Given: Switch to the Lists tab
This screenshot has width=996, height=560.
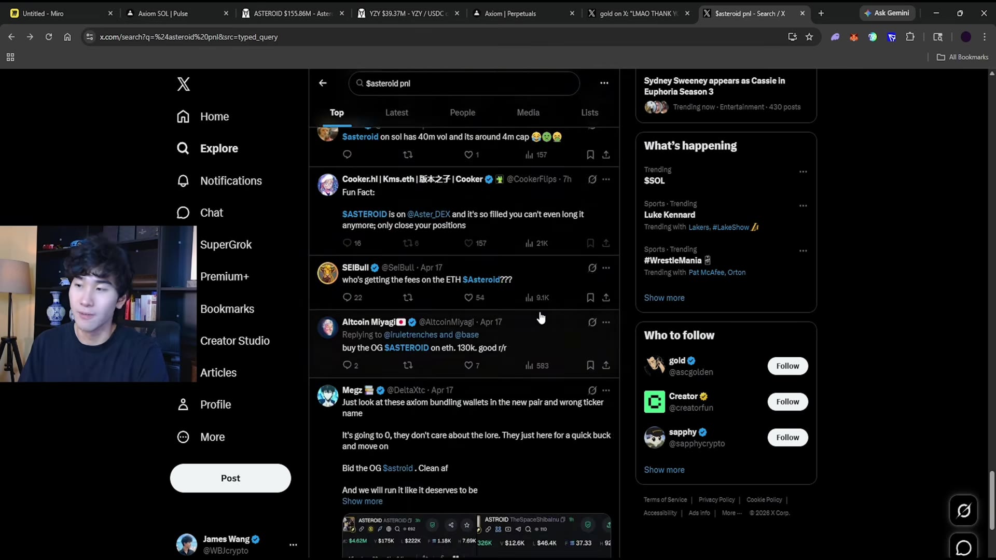Looking at the screenshot, I should tap(589, 113).
